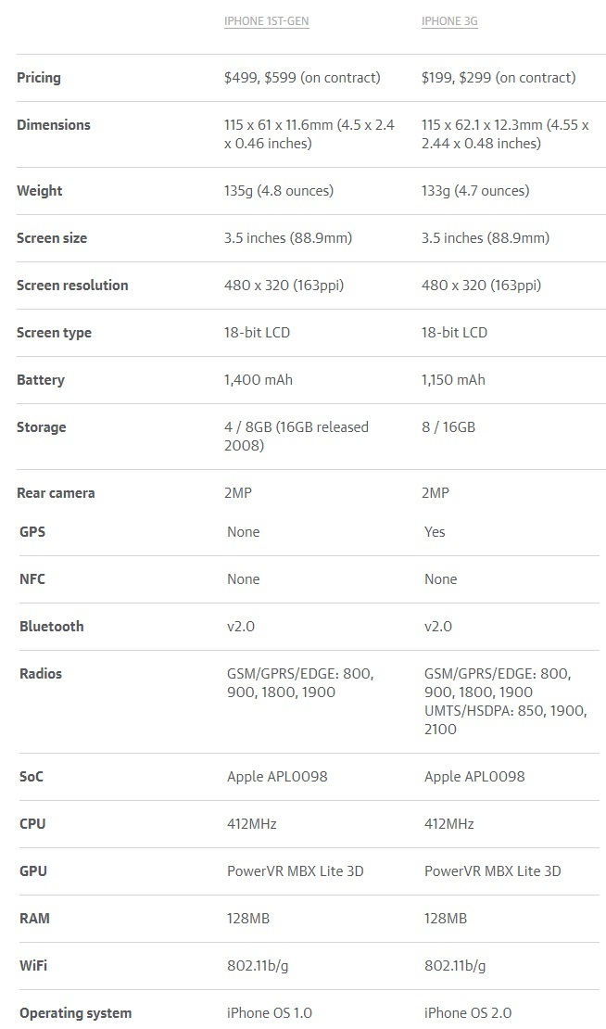Click the 8 / 16GB storage value
606x1029 pixels.
448,427
